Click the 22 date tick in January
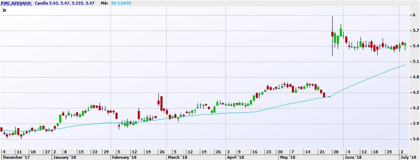420x160 pixels. [94, 152]
